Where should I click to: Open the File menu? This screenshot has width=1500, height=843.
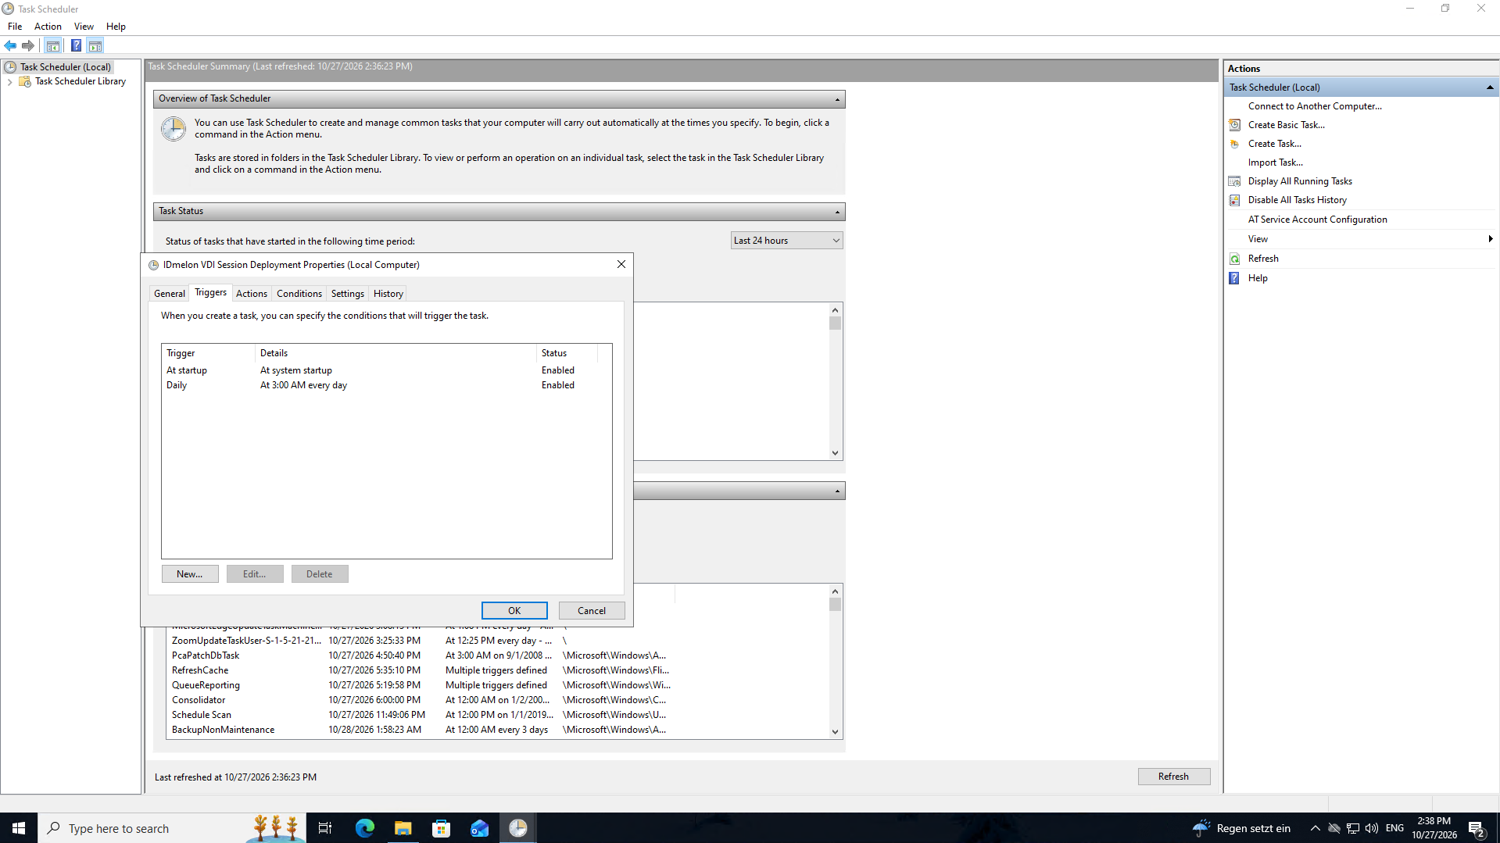tap(15, 27)
